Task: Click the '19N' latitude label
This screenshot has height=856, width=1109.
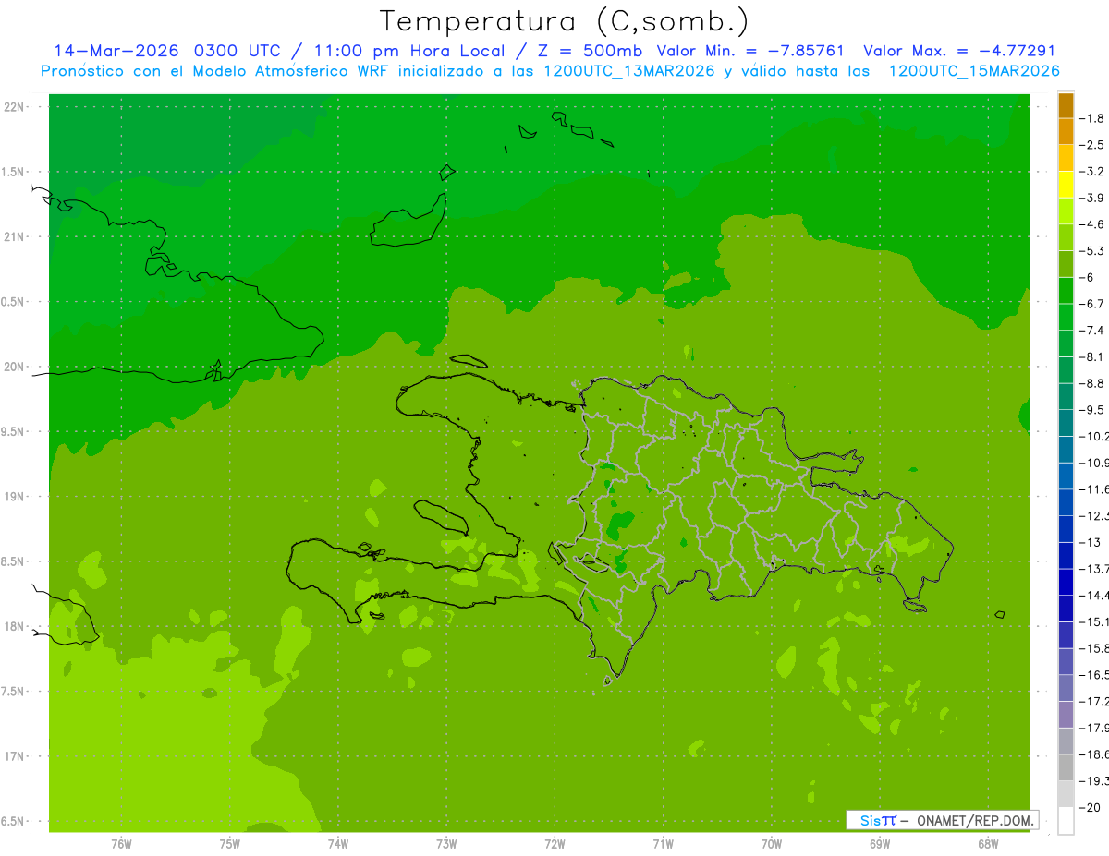Action: tap(16, 496)
